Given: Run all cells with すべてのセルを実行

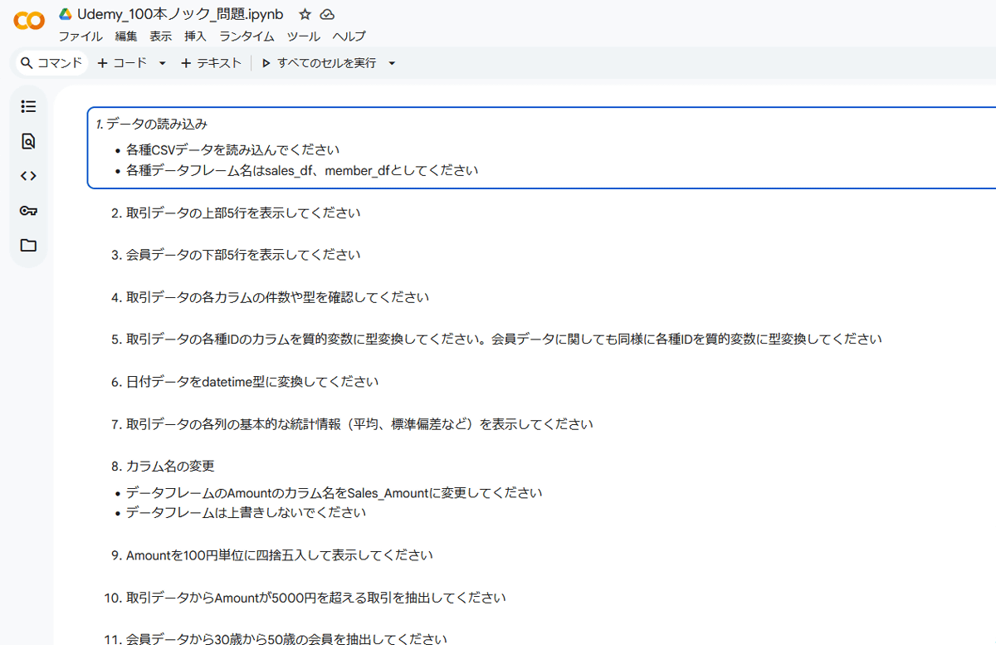Looking at the screenshot, I should pos(319,63).
